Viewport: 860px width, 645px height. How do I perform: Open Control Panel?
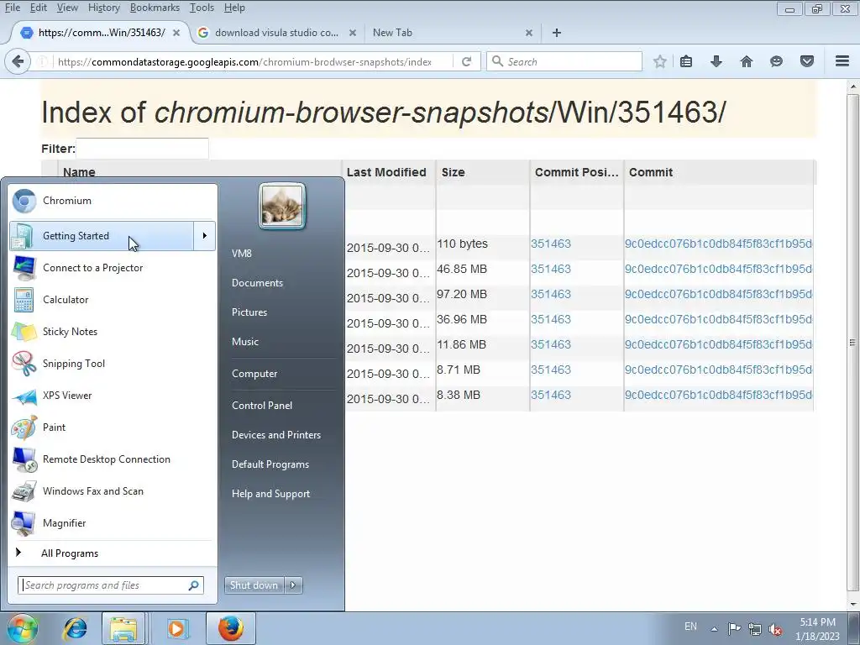point(262,406)
